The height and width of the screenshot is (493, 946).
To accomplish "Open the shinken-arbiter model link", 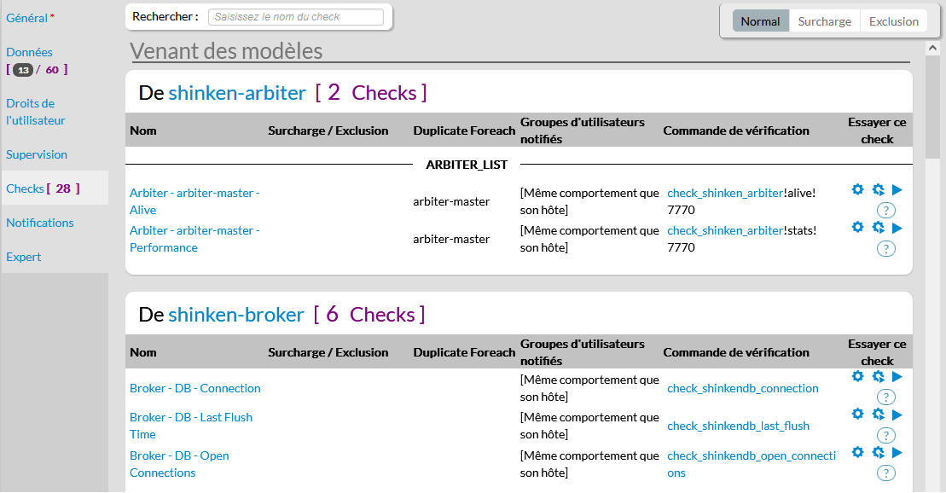I will point(237,93).
